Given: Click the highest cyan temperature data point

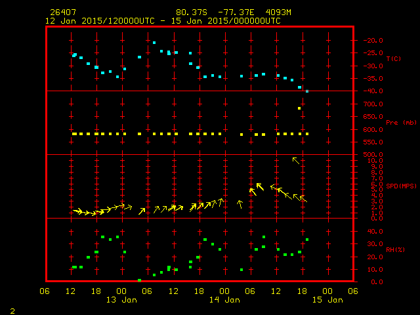Looking at the screenshot, I should coord(154,43).
